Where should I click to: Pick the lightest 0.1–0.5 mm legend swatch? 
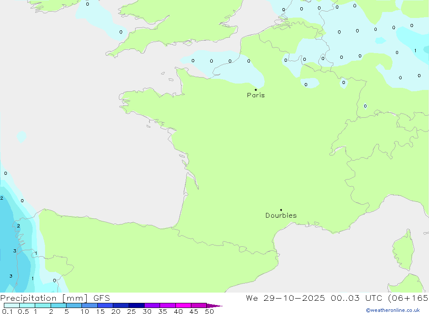point(12,305)
